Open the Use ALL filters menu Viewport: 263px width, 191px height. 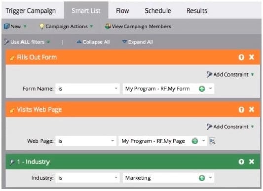(27, 42)
